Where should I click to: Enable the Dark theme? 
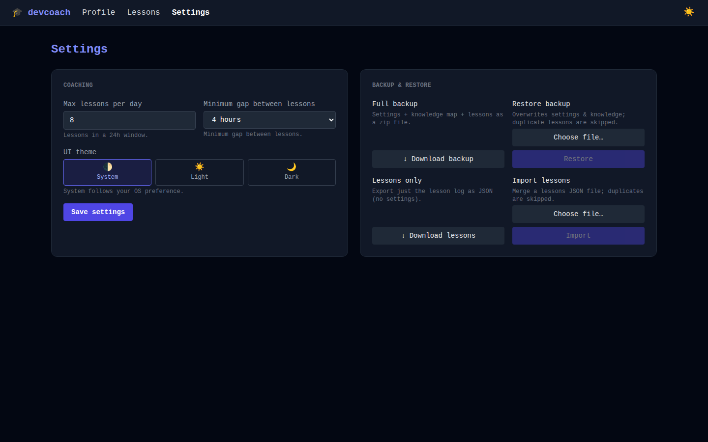pyautogui.click(x=292, y=172)
